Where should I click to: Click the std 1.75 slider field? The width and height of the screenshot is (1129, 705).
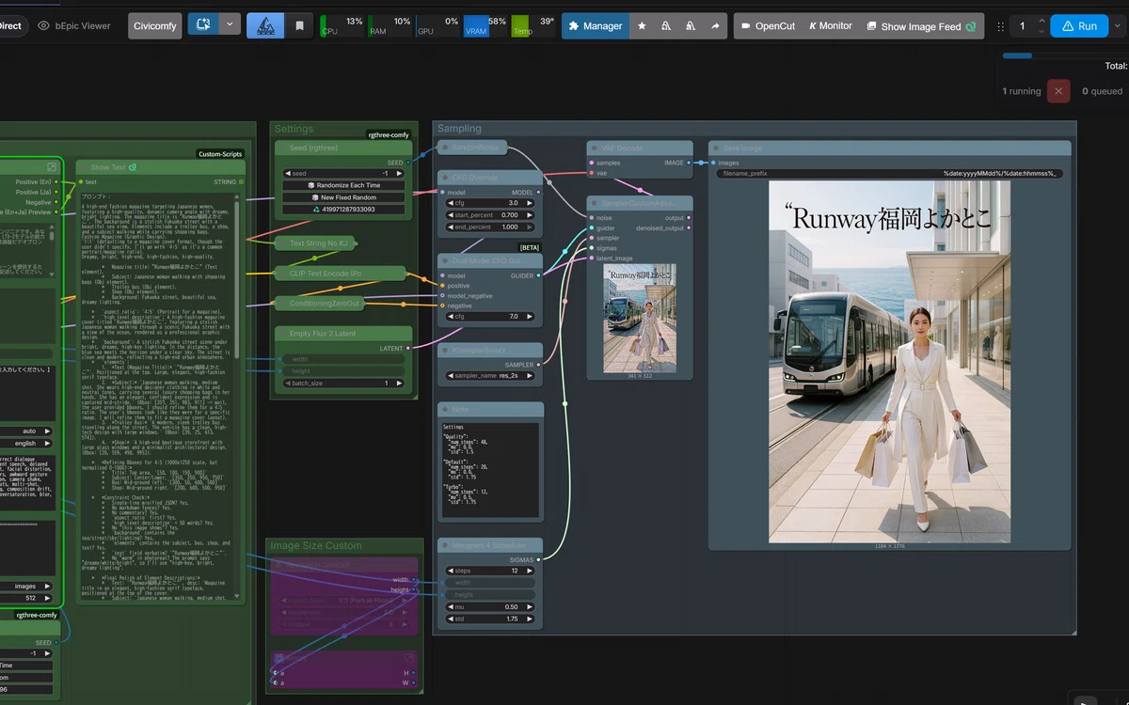coord(489,619)
